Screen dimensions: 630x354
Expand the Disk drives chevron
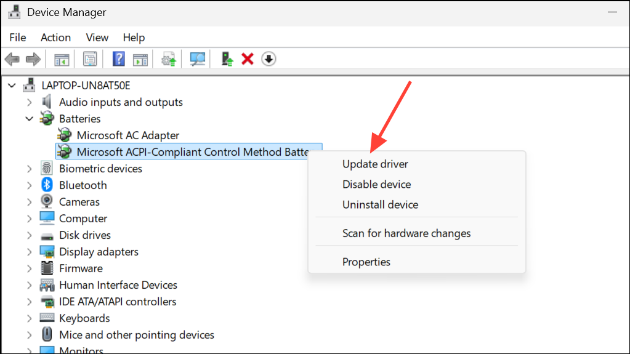pyautogui.click(x=30, y=235)
